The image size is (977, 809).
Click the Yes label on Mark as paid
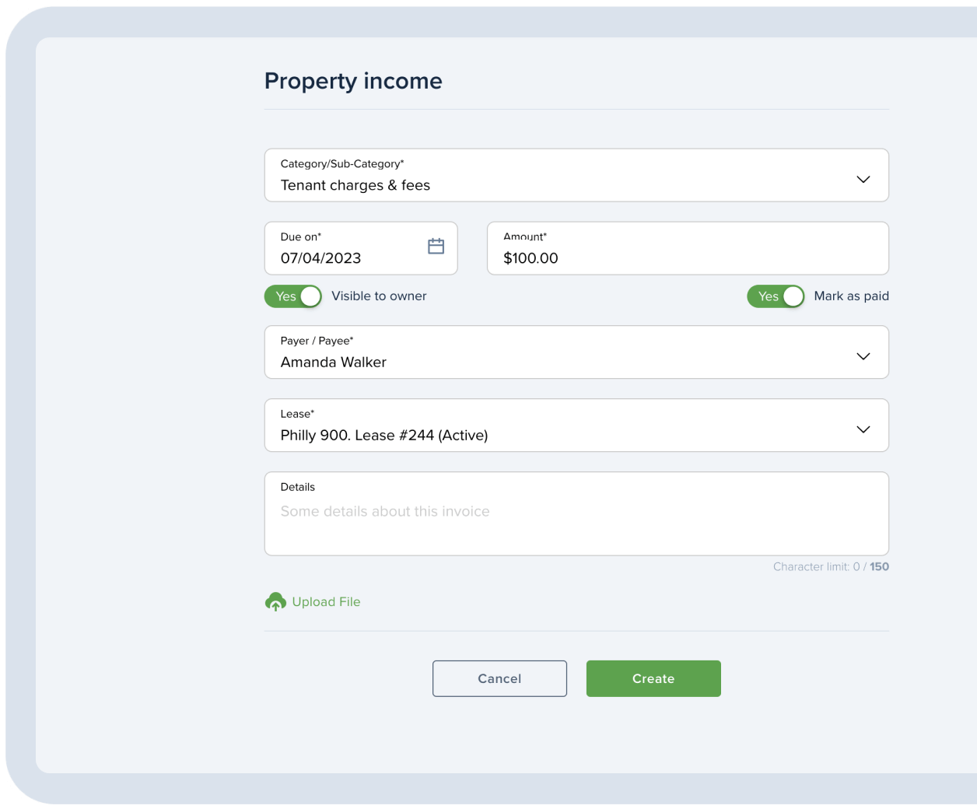pos(767,296)
